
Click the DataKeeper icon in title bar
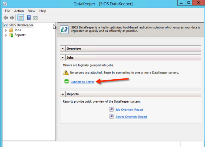pyautogui.click(x=5, y=4)
